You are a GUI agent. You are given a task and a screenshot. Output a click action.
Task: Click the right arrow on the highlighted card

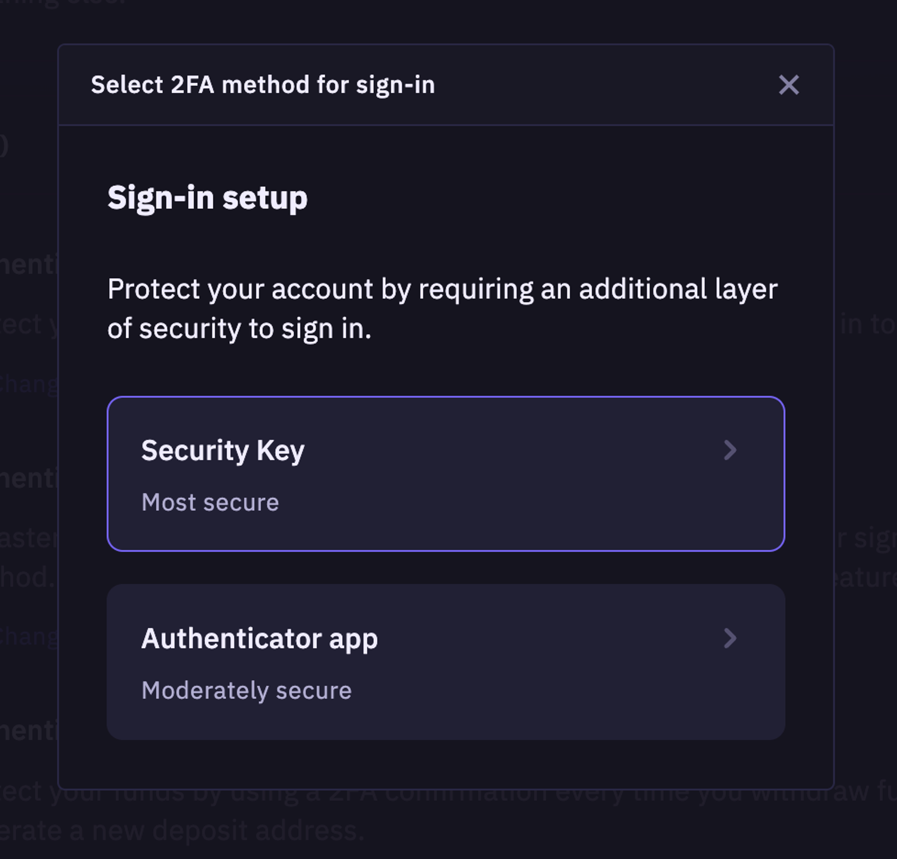click(731, 450)
